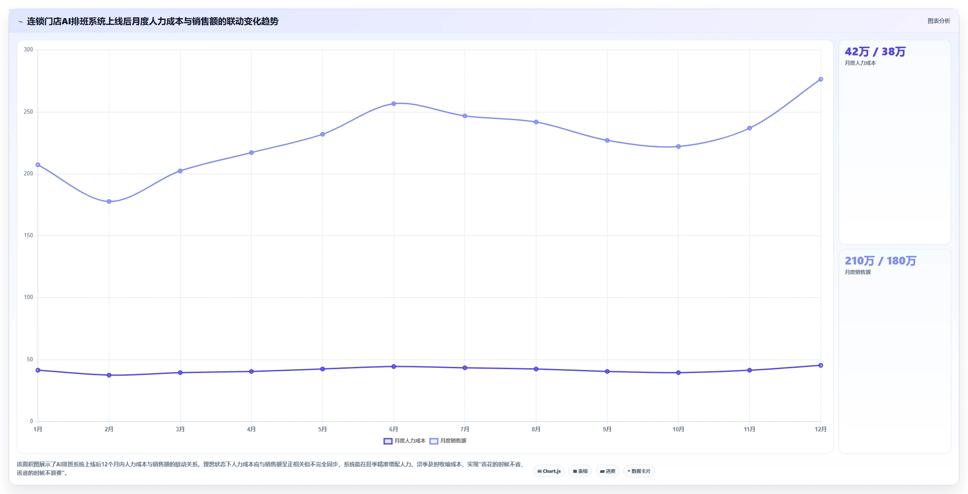The height and width of the screenshot is (494, 968).
Task: Select the 8月 sales data point
Action: (536, 122)
